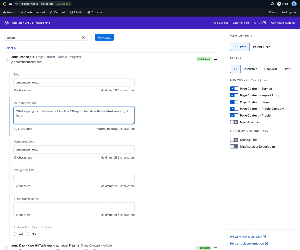Toggle Page Content - Article visibility
The height and width of the screenshot is (250, 300).
pyautogui.click(x=234, y=116)
